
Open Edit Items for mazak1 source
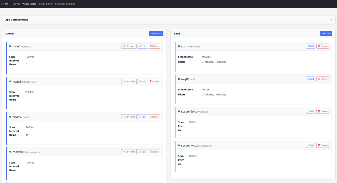click(129, 152)
